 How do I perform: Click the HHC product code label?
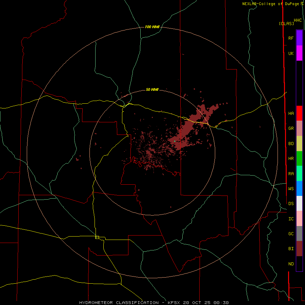pyautogui.click(x=298, y=20)
